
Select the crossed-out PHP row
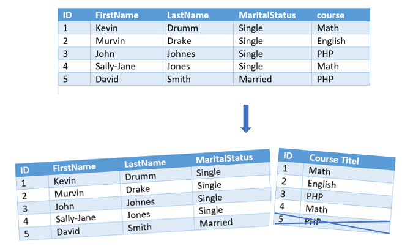[x=332, y=223]
